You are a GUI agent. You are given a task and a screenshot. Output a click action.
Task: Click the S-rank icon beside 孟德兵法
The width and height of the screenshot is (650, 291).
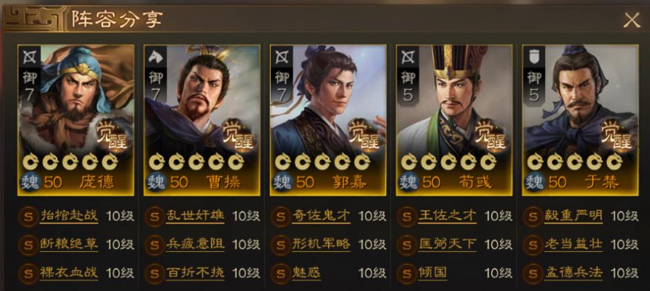pos(533,274)
